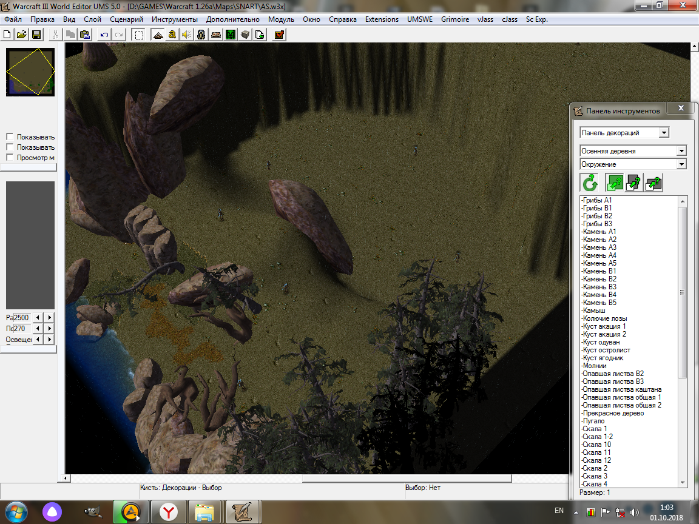
Task: Open Windows Start menu orb
Action: [16, 512]
